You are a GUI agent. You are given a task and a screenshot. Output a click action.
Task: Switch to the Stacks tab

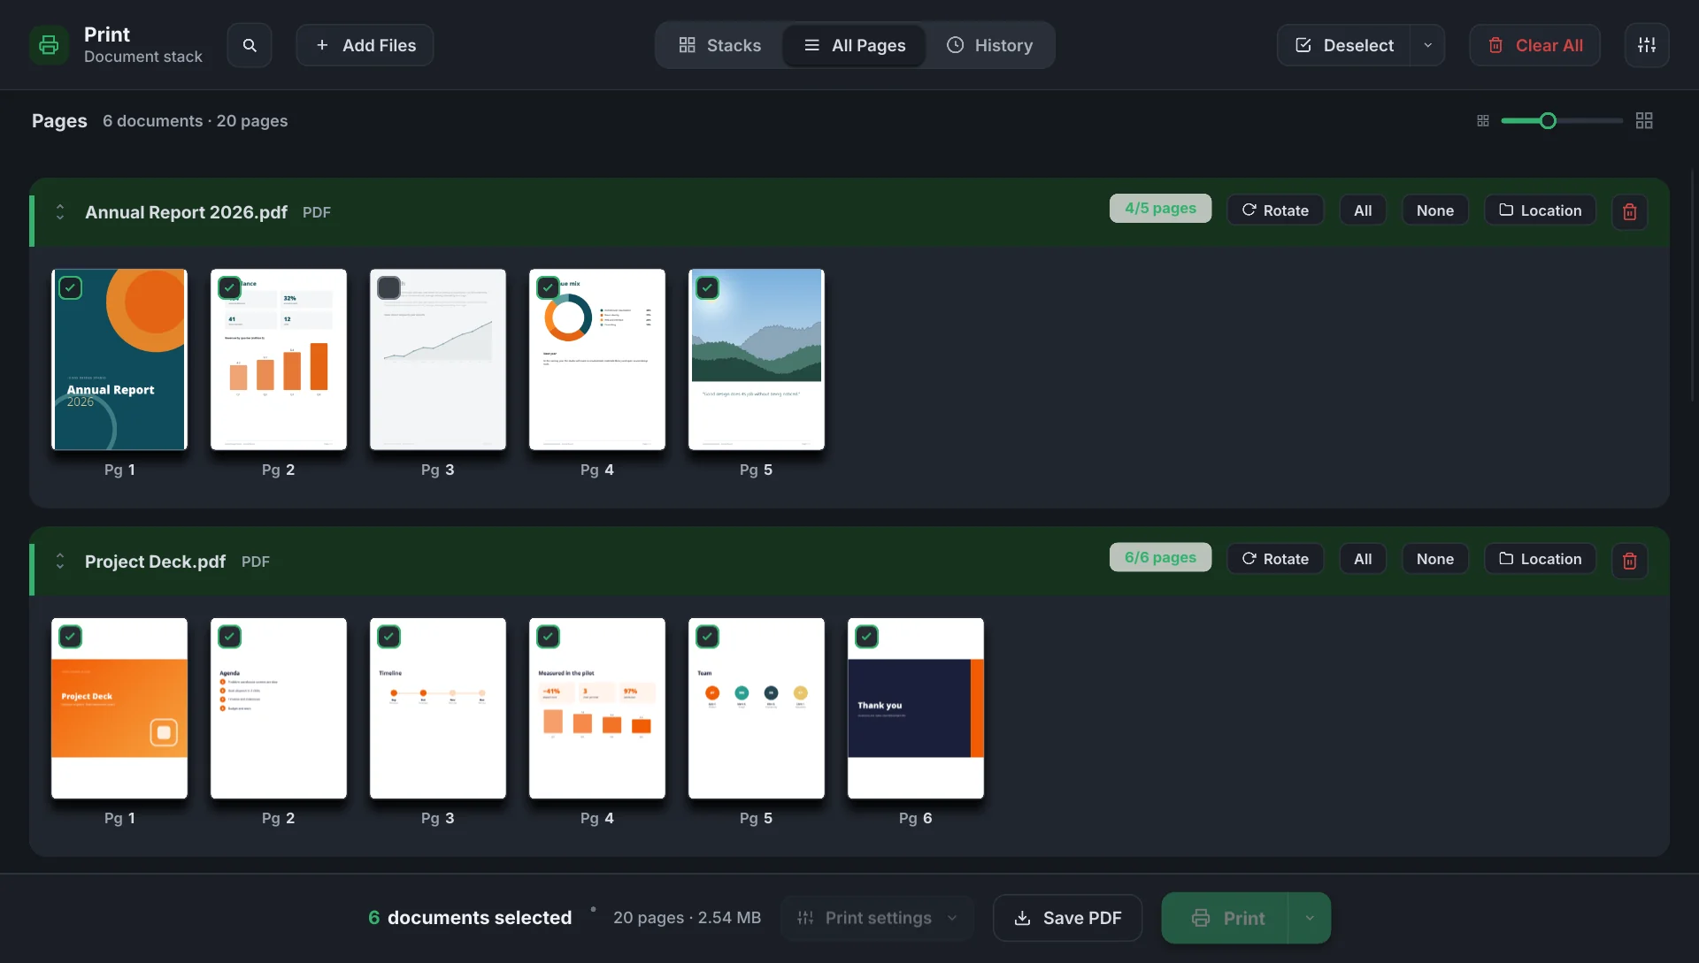point(719,45)
